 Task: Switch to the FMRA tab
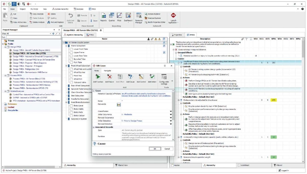pos(90,35)
